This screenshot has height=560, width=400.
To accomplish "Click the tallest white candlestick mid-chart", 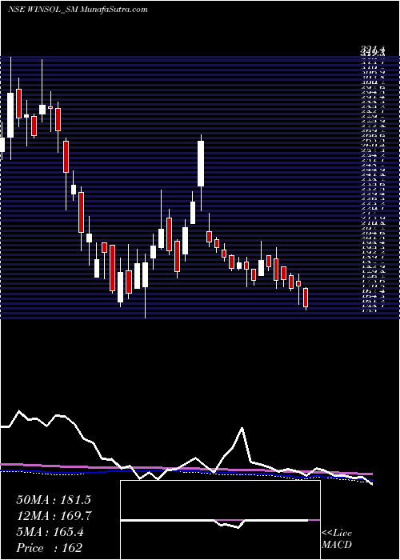I will [x=201, y=163].
